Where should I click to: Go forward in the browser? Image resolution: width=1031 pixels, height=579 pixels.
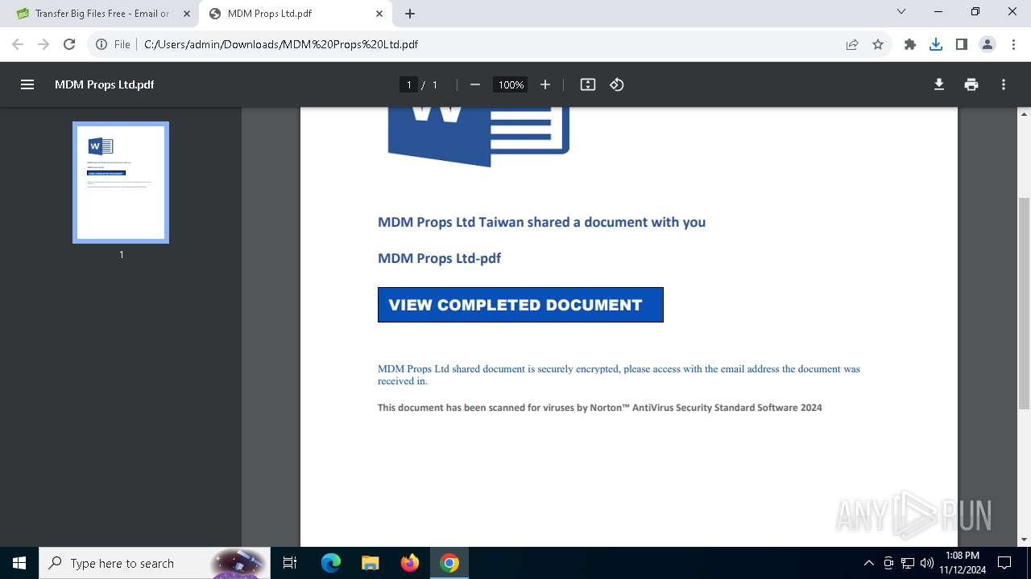point(43,44)
